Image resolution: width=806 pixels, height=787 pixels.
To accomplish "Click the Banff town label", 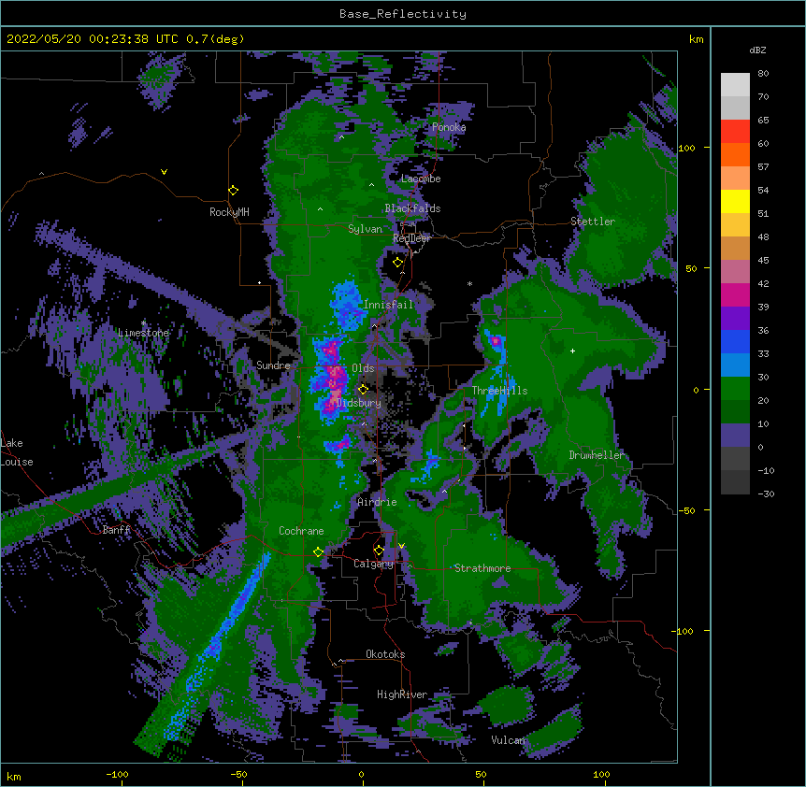I will [x=117, y=530].
